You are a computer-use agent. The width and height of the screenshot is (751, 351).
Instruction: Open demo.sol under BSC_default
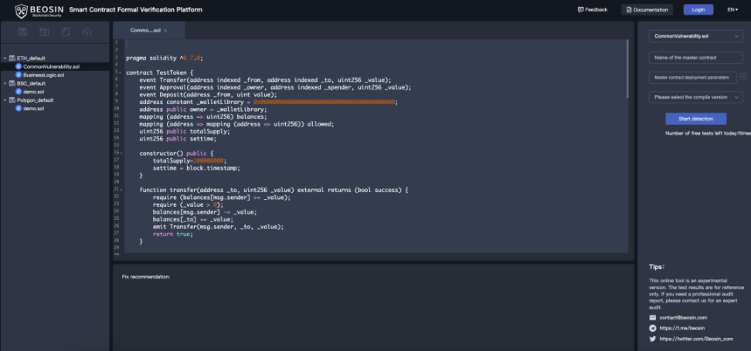tap(33, 92)
